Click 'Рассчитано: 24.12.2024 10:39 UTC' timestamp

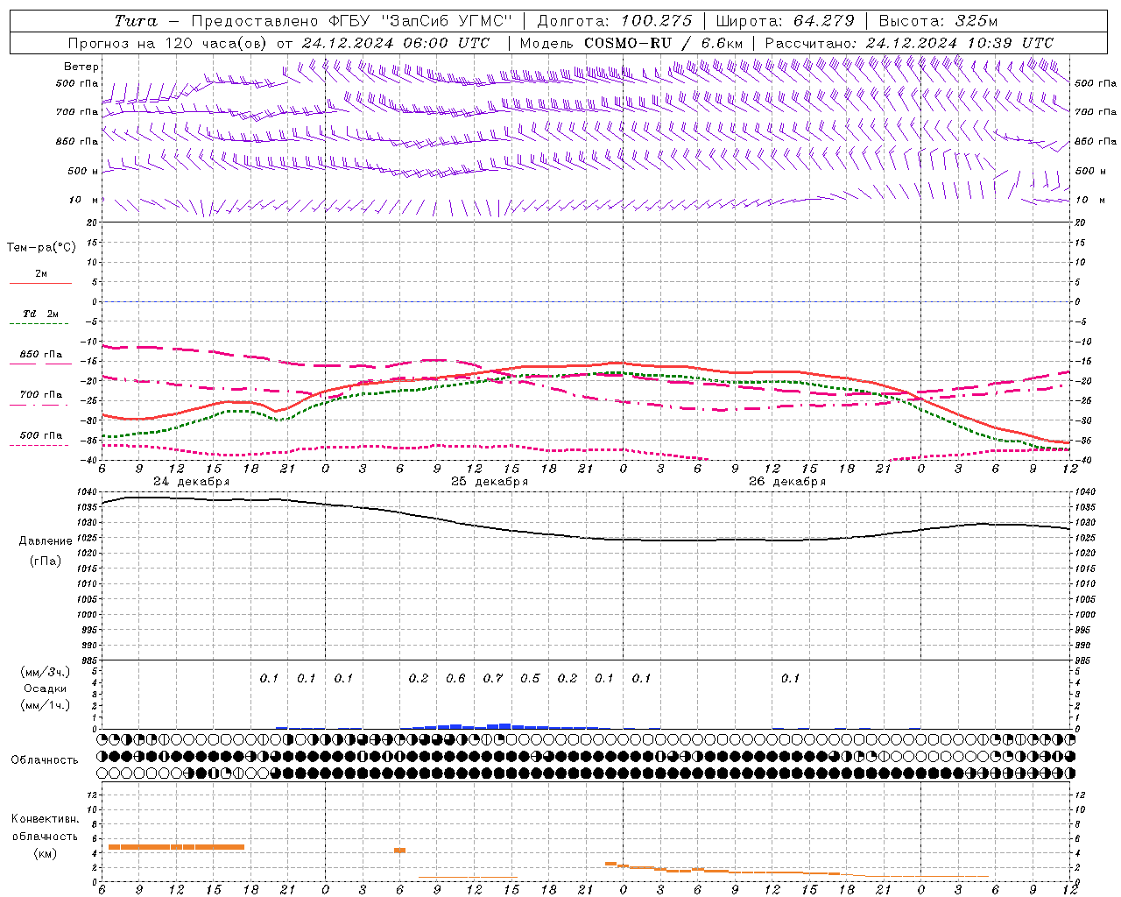coord(909,43)
